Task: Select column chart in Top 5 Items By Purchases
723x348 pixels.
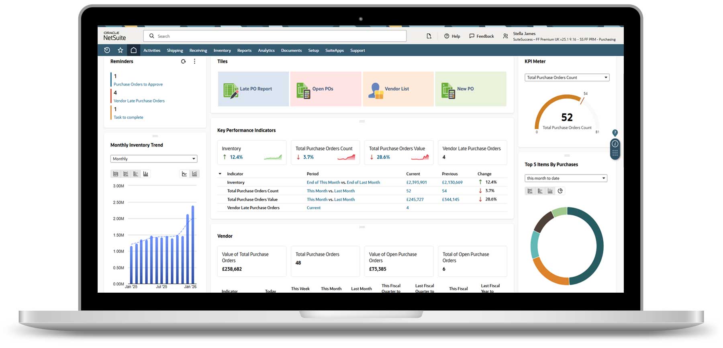Action: [550, 191]
